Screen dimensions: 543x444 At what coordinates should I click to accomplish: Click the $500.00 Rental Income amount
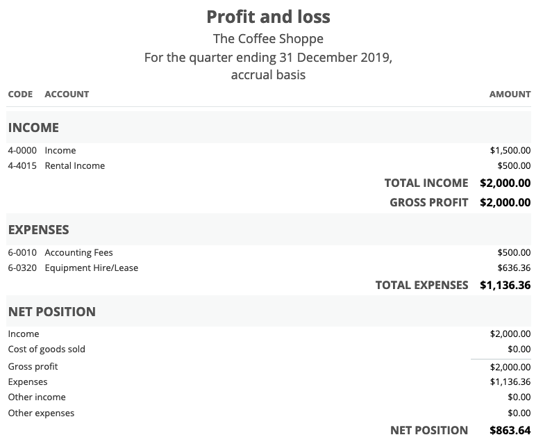click(514, 165)
